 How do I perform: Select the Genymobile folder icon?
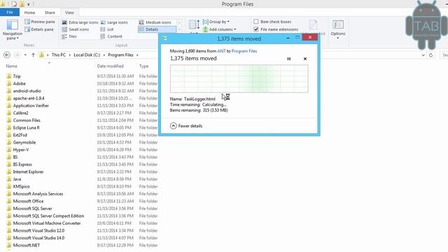tap(9, 142)
